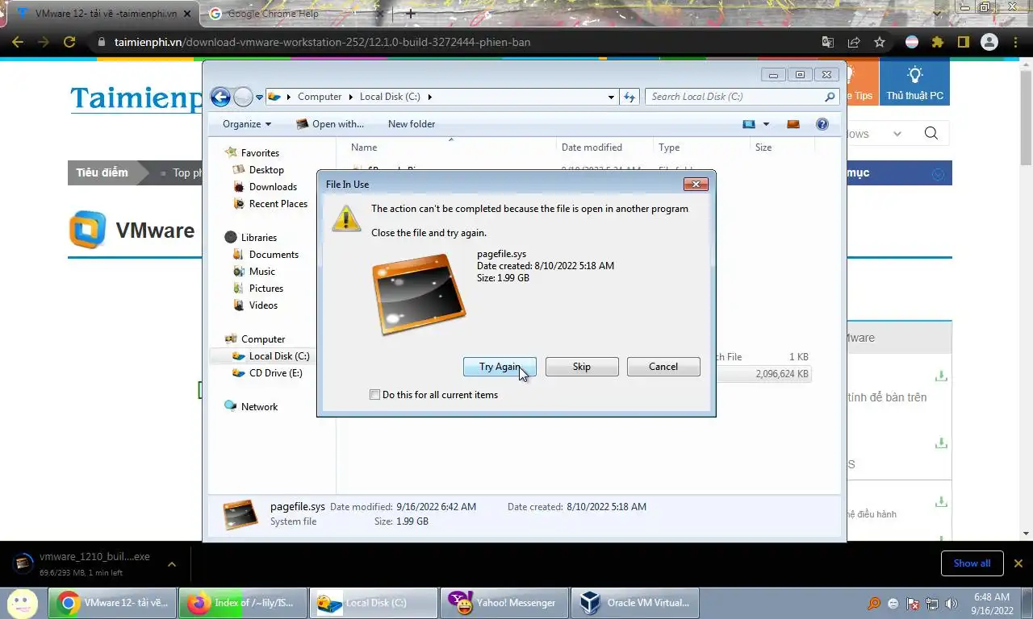This screenshot has width=1033, height=619.
Task: Reload the Chrome page
Action: [x=69, y=42]
